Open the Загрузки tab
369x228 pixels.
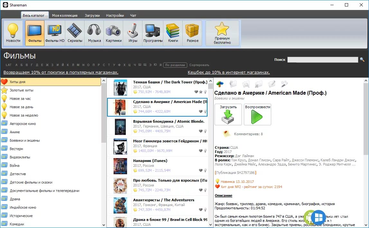pos(92,15)
